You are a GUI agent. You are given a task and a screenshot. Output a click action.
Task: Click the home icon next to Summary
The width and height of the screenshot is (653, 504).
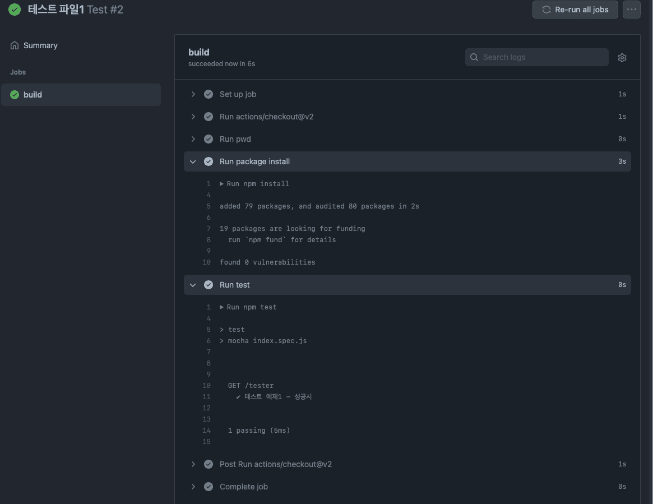pos(15,45)
